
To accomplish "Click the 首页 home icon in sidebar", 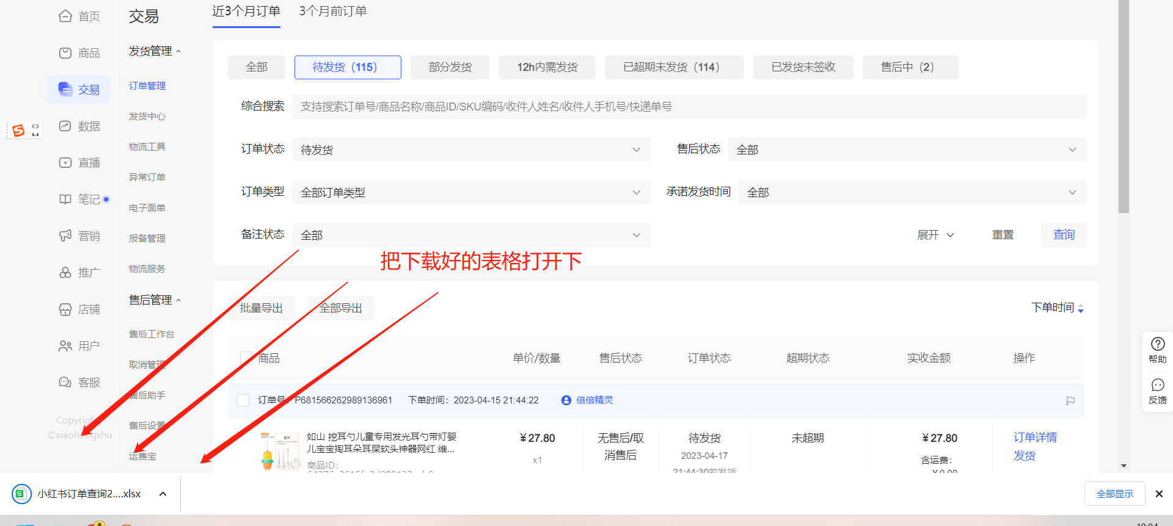I will click(65, 16).
